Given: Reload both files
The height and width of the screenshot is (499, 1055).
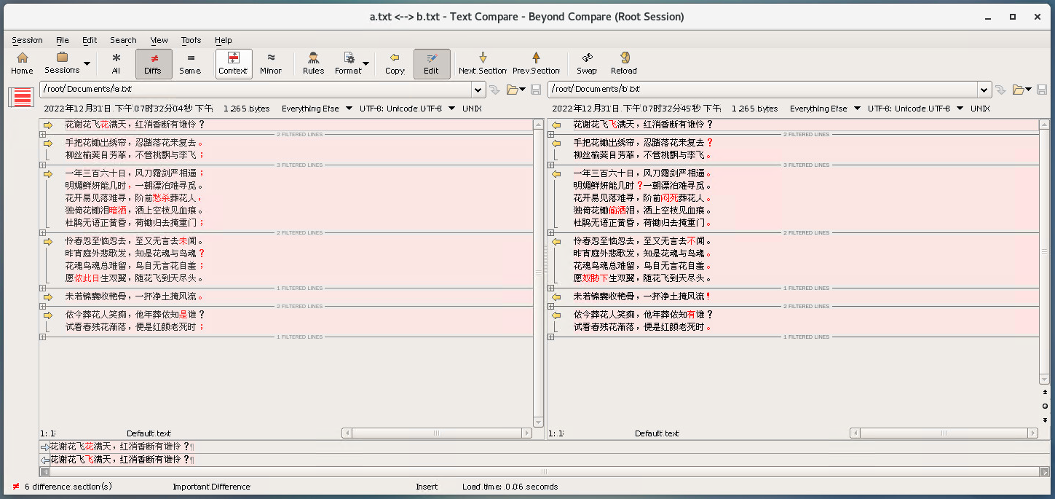Looking at the screenshot, I should [624, 63].
